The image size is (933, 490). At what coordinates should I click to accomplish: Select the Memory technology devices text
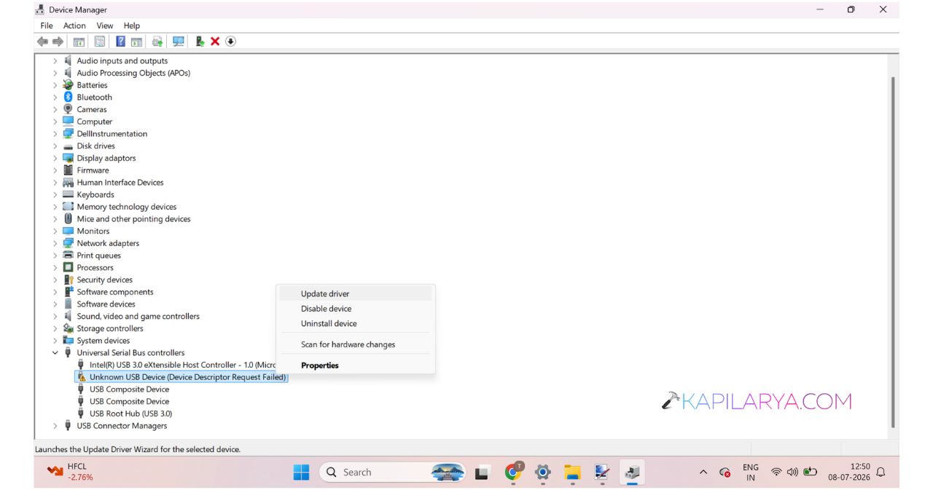click(127, 207)
